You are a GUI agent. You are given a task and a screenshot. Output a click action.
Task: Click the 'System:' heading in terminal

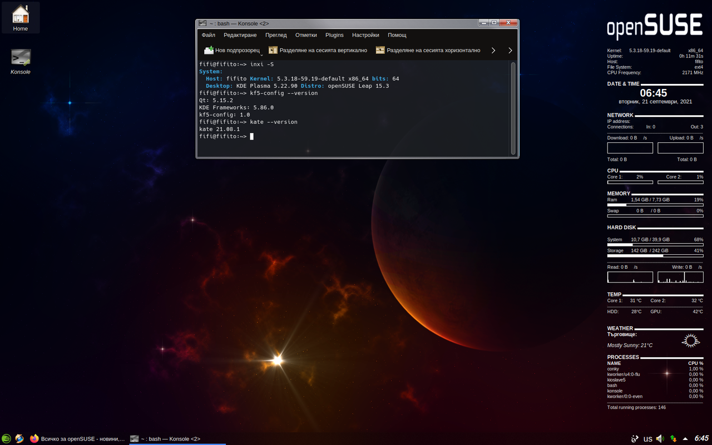point(211,71)
